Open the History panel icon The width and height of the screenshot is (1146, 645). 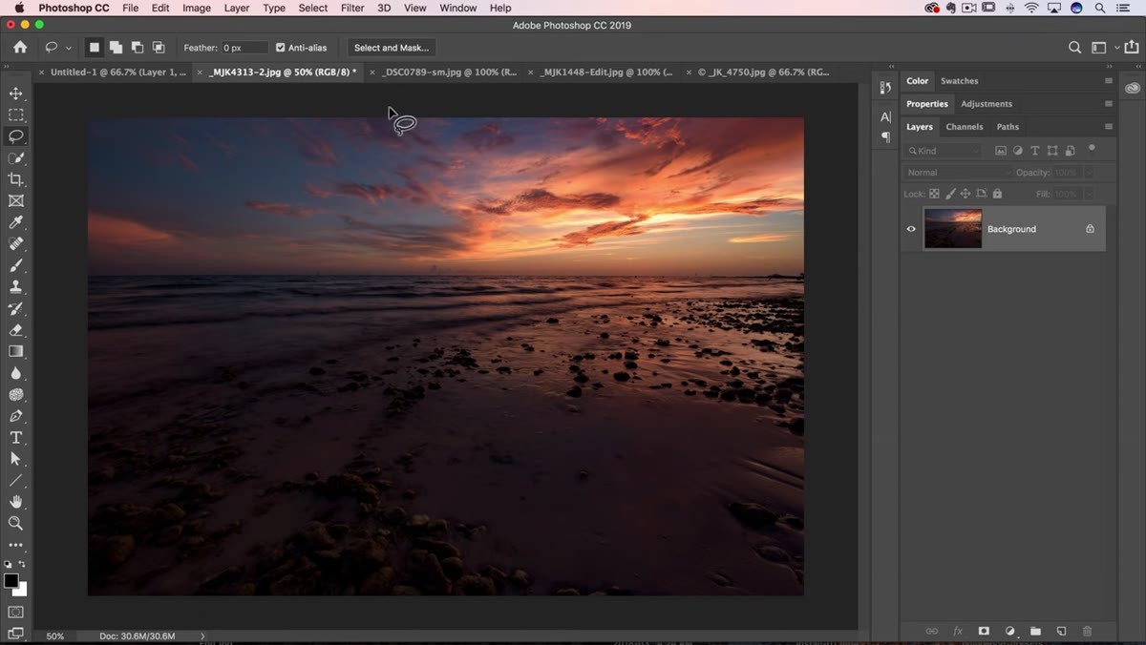885,88
